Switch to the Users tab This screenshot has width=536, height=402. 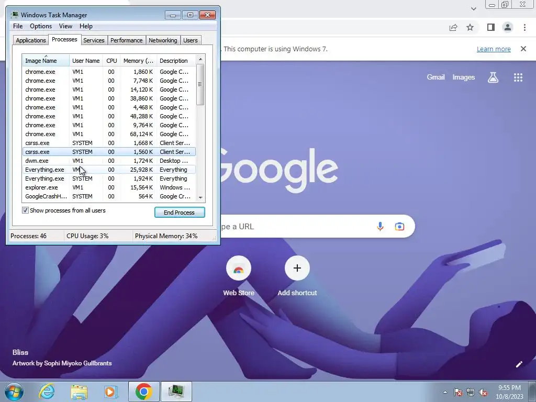190,40
